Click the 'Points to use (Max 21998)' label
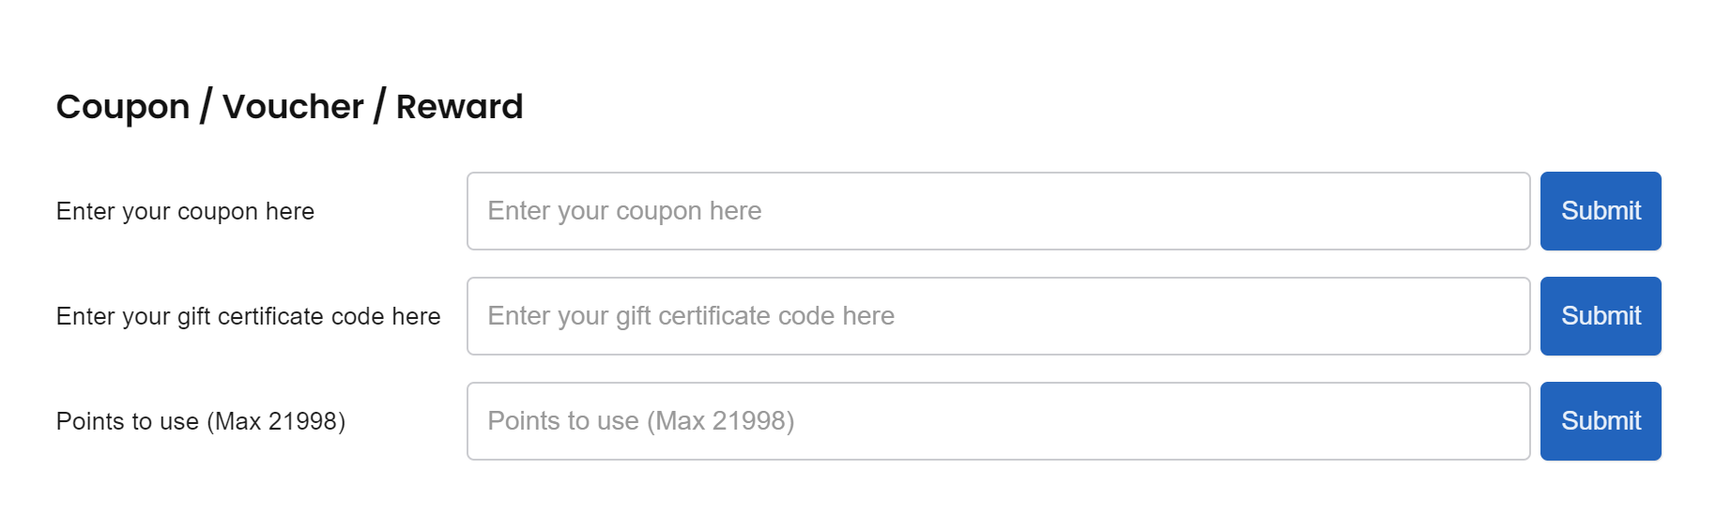Image resolution: width=1716 pixels, height=530 pixels. click(x=201, y=421)
